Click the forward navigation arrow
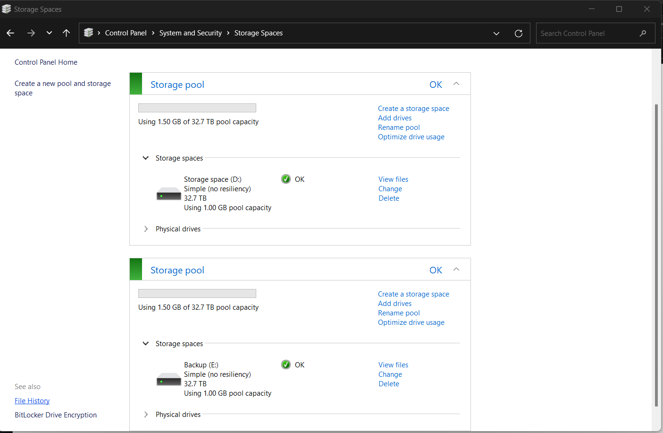663x433 pixels. pyautogui.click(x=31, y=33)
